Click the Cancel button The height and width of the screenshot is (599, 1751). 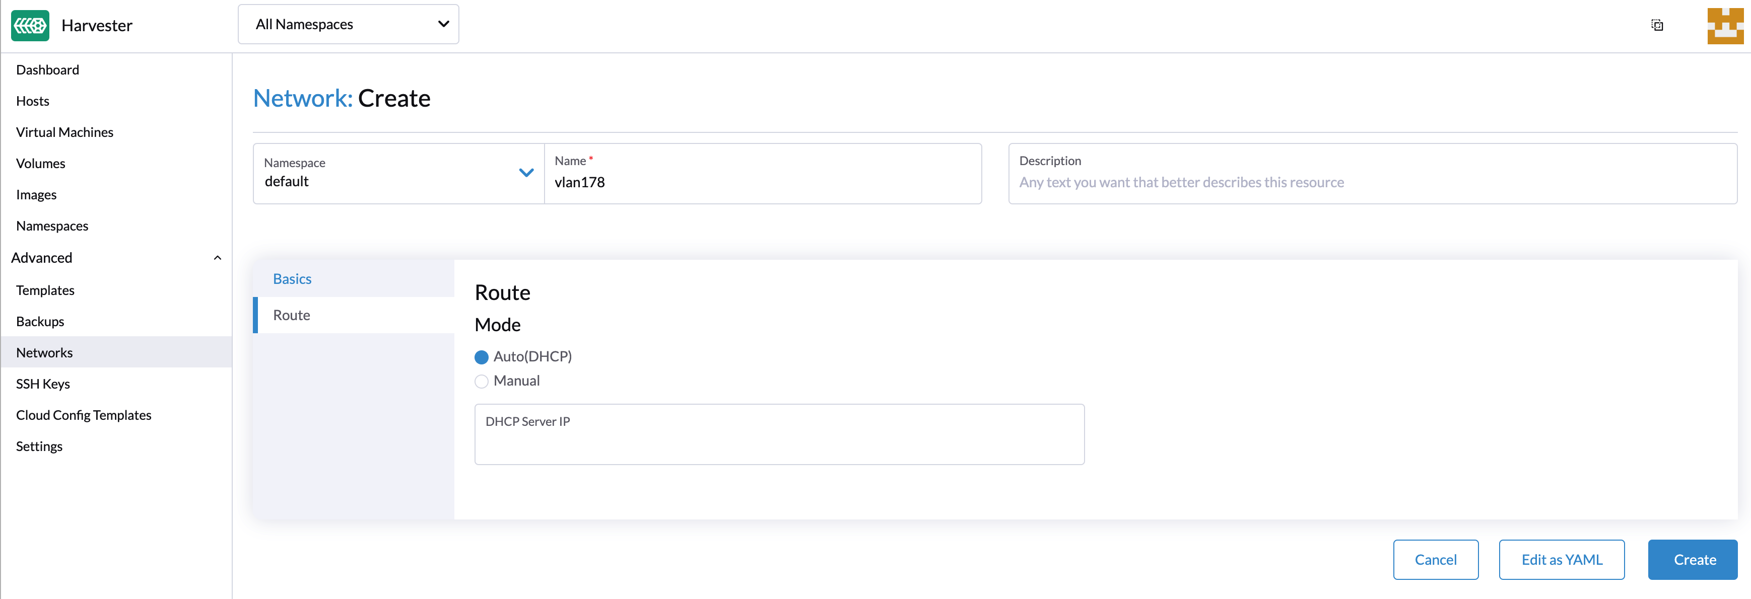(x=1435, y=560)
